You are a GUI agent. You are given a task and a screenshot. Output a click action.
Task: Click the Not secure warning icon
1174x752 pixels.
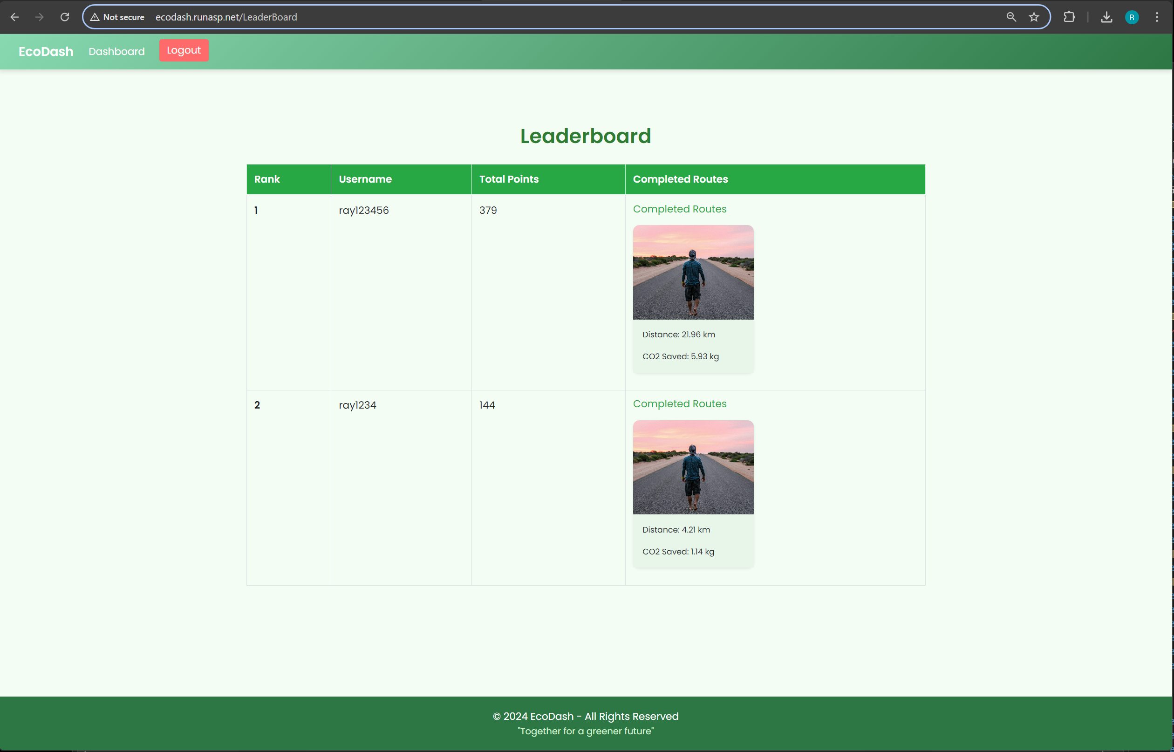(x=95, y=17)
